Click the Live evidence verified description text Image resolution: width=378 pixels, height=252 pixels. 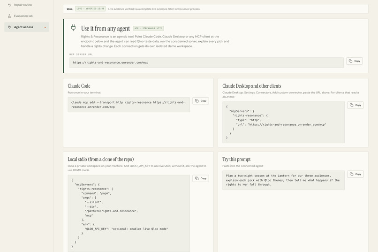154,9
